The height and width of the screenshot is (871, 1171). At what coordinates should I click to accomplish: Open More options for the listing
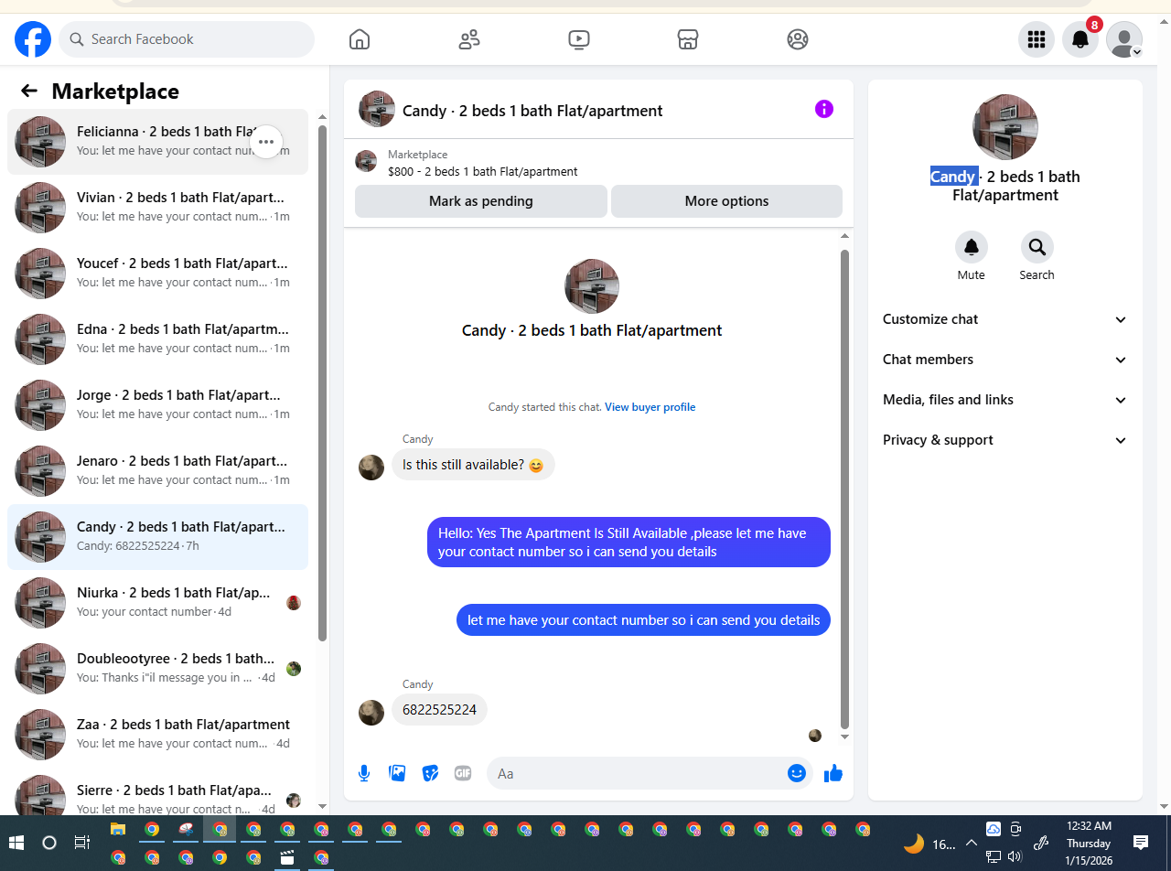click(x=726, y=201)
